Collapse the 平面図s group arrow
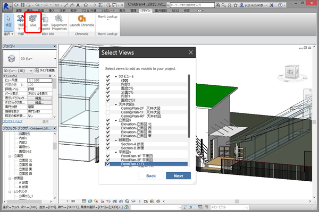This screenshot has height=212, width=319. [116, 152]
